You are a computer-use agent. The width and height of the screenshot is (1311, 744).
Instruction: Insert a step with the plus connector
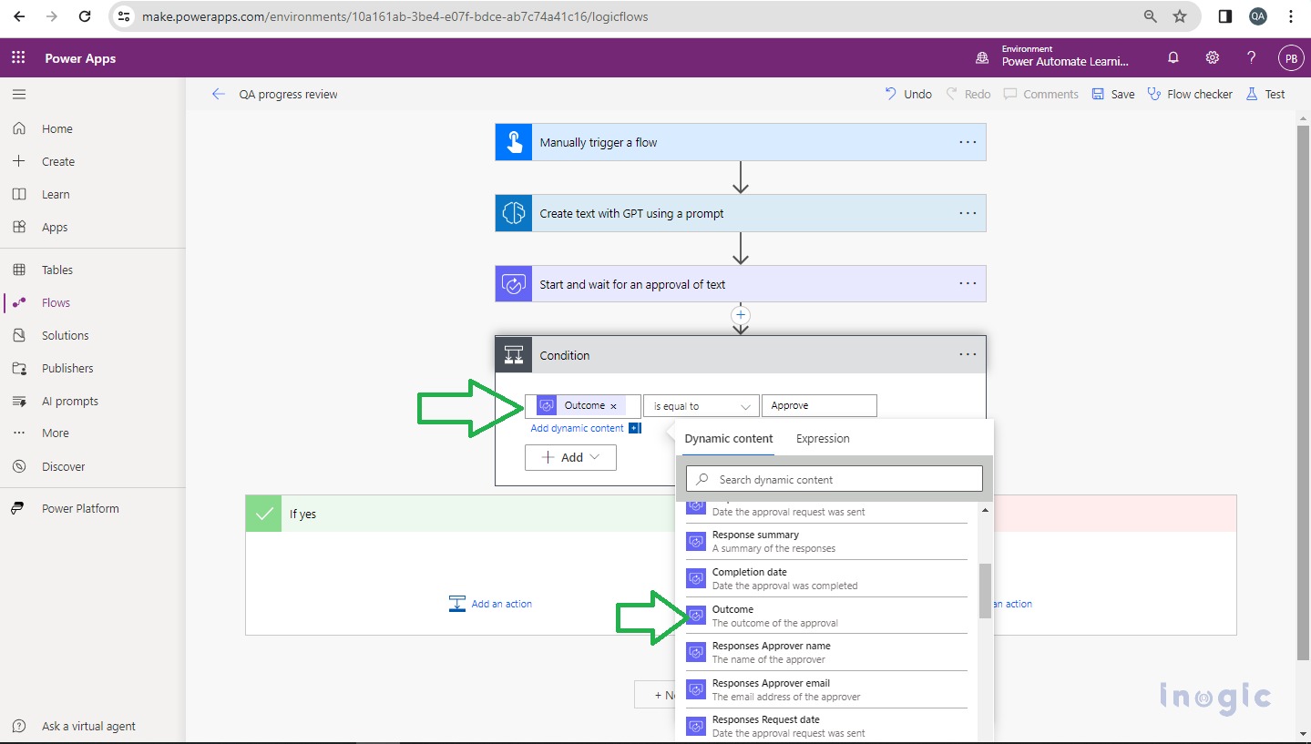tap(741, 315)
